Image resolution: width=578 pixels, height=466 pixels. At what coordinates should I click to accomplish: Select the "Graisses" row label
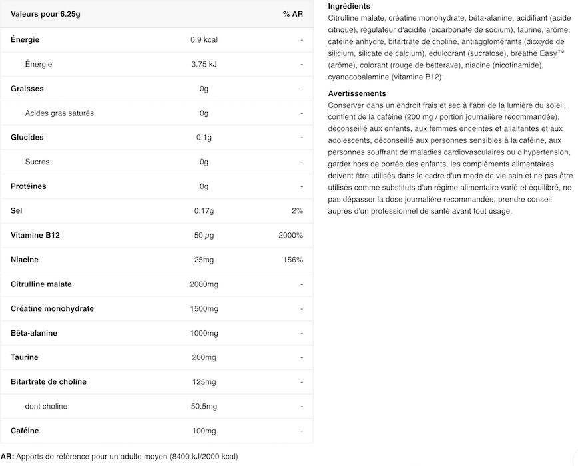[x=27, y=89]
